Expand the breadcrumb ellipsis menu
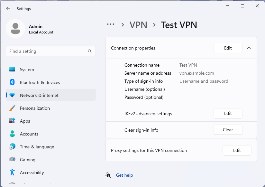 click(x=111, y=24)
